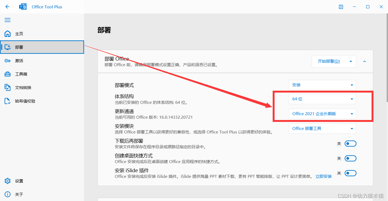The image size is (388, 201).
Task: Toggle 下载后再部署 switch
Action: (351, 144)
